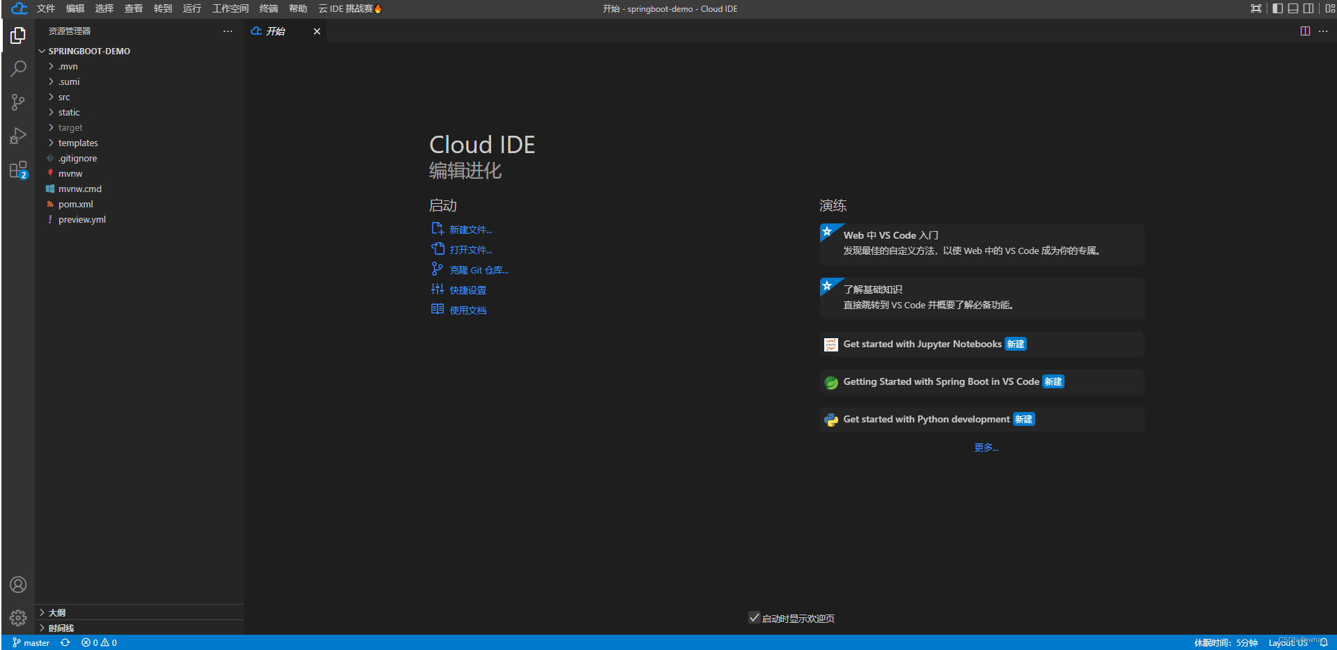Close the 开始 tab

[317, 31]
